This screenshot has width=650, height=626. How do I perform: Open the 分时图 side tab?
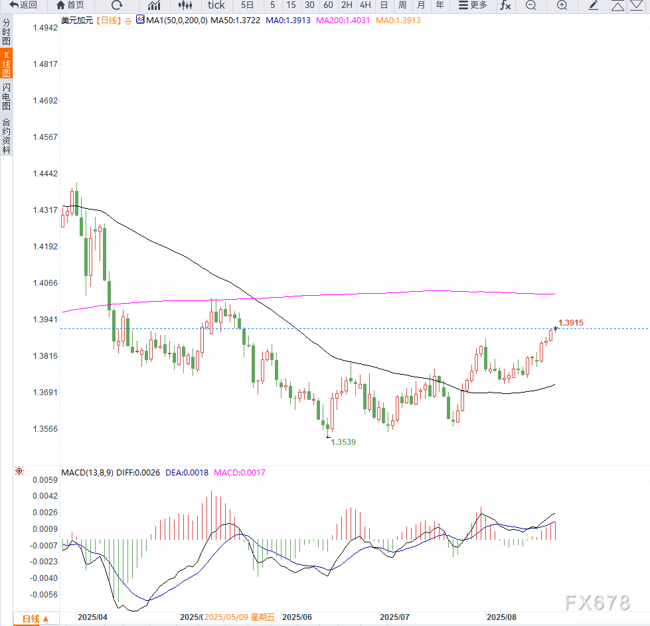(x=6, y=31)
